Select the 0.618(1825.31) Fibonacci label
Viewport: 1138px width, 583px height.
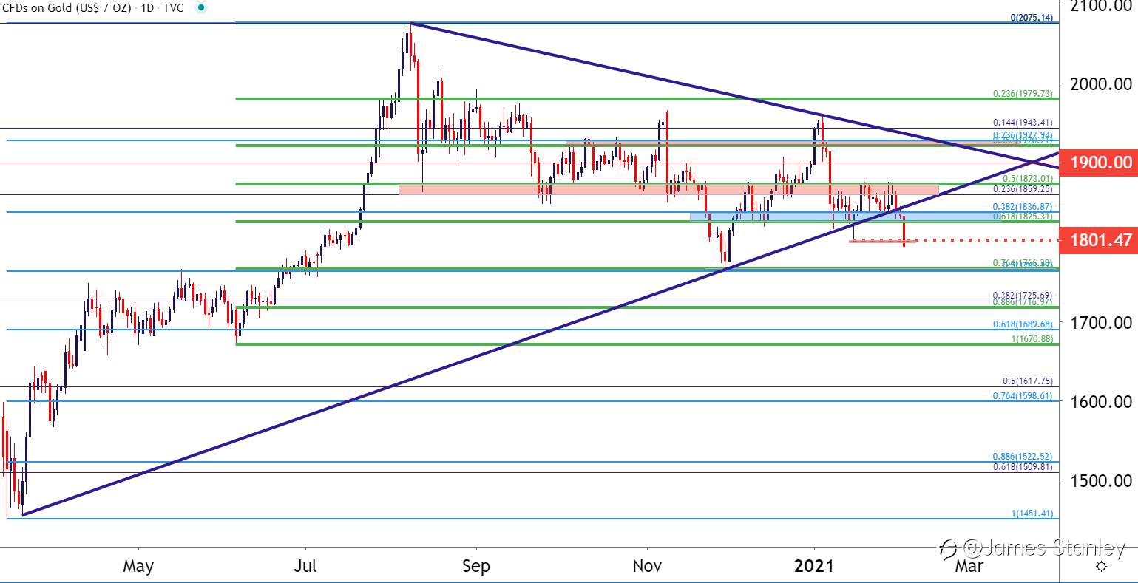coord(1022,217)
